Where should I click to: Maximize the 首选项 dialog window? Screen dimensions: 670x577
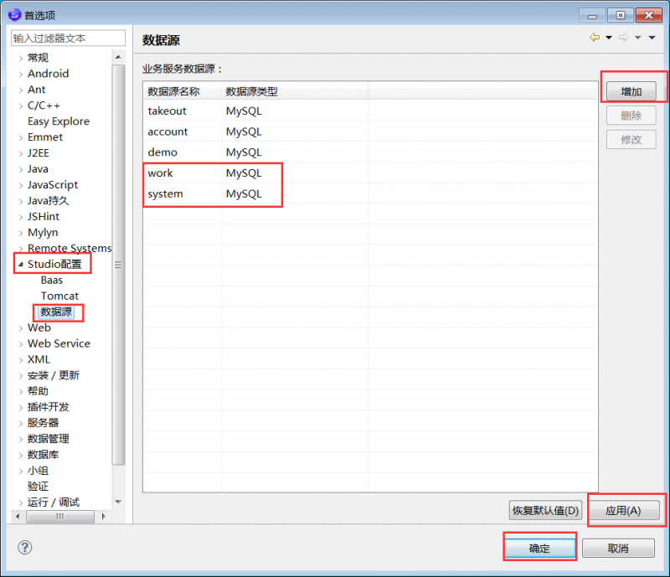click(621, 15)
